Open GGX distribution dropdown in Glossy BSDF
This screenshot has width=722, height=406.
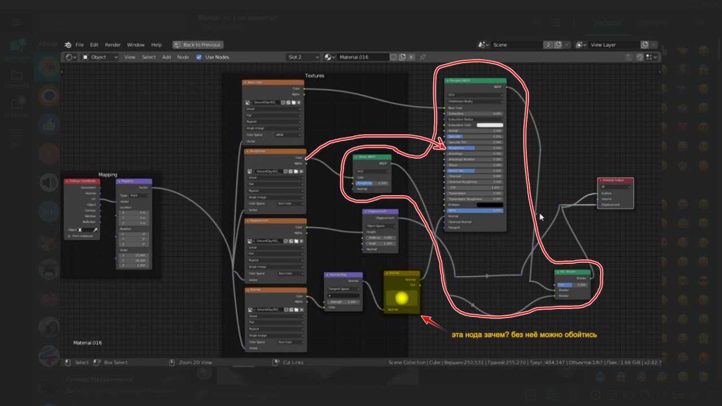pyautogui.click(x=372, y=171)
